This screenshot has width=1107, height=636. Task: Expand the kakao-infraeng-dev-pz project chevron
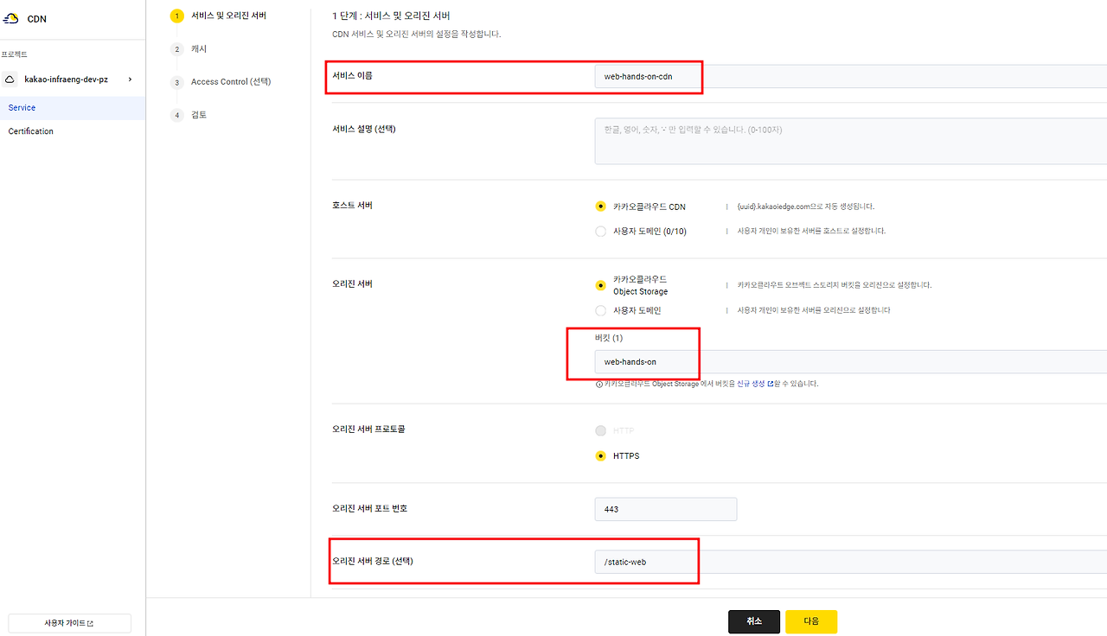point(130,79)
